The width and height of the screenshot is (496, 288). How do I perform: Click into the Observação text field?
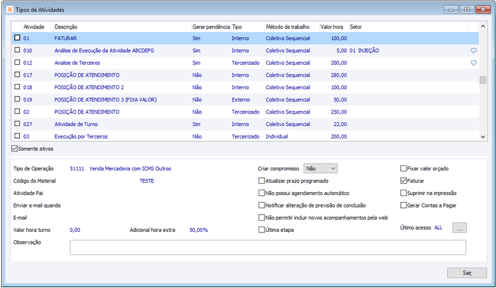[x=268, y=247]
